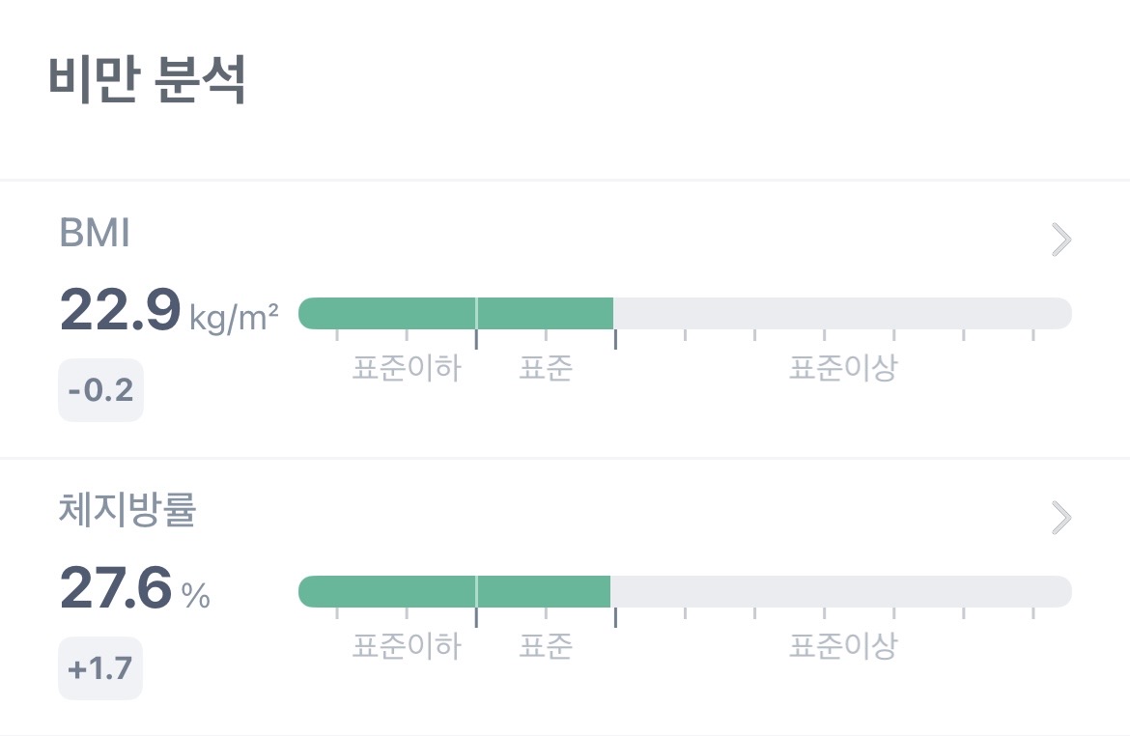Select 표준 label under BMI bar
The height and width of the screenshot is (736, 1130).
pos(546,368)
